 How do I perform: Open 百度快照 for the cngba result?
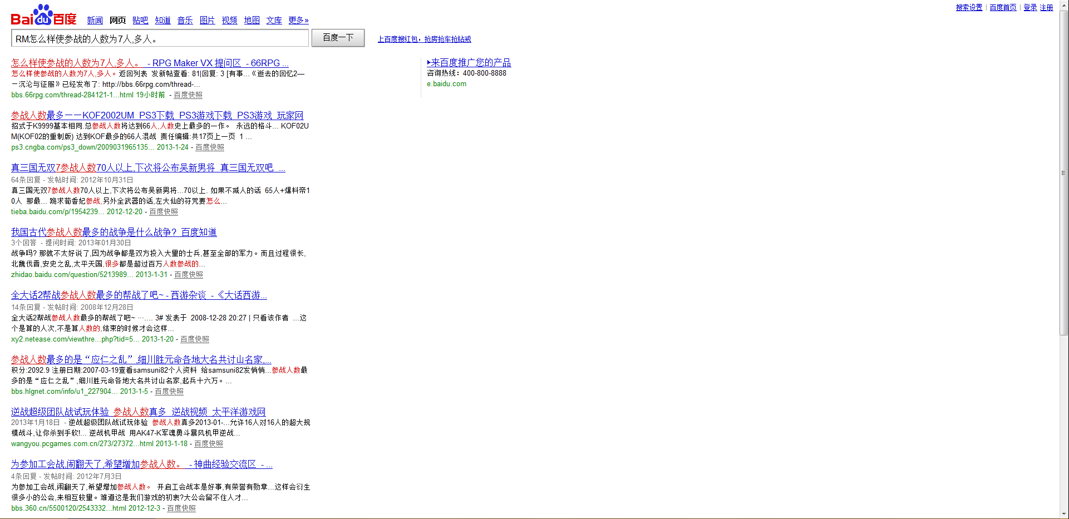pos(210,147)
